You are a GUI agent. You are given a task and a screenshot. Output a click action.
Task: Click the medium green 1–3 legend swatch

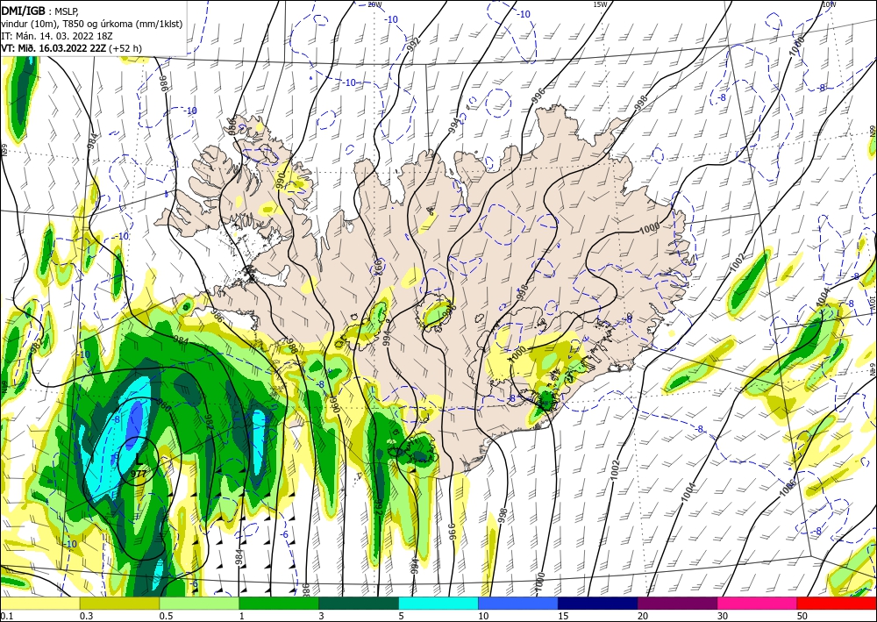click(x=279, y=603)
